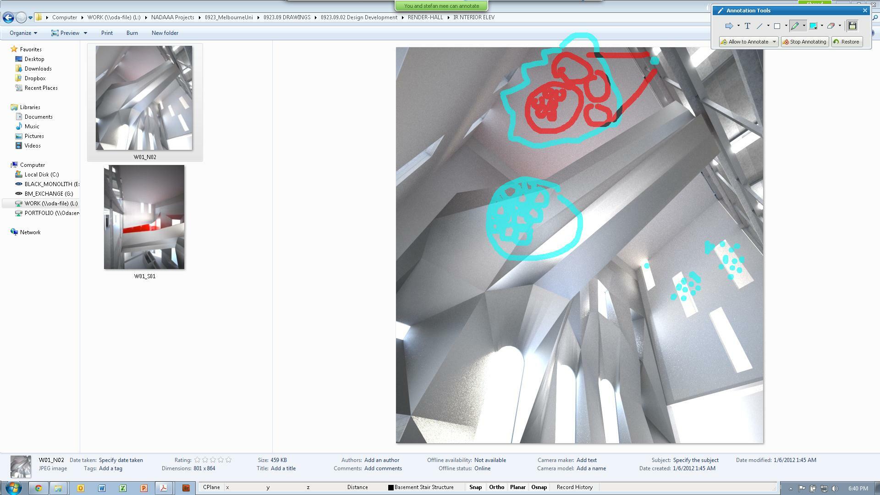
Task: Expand the line tool options dropdown
Action: point(768,26)
